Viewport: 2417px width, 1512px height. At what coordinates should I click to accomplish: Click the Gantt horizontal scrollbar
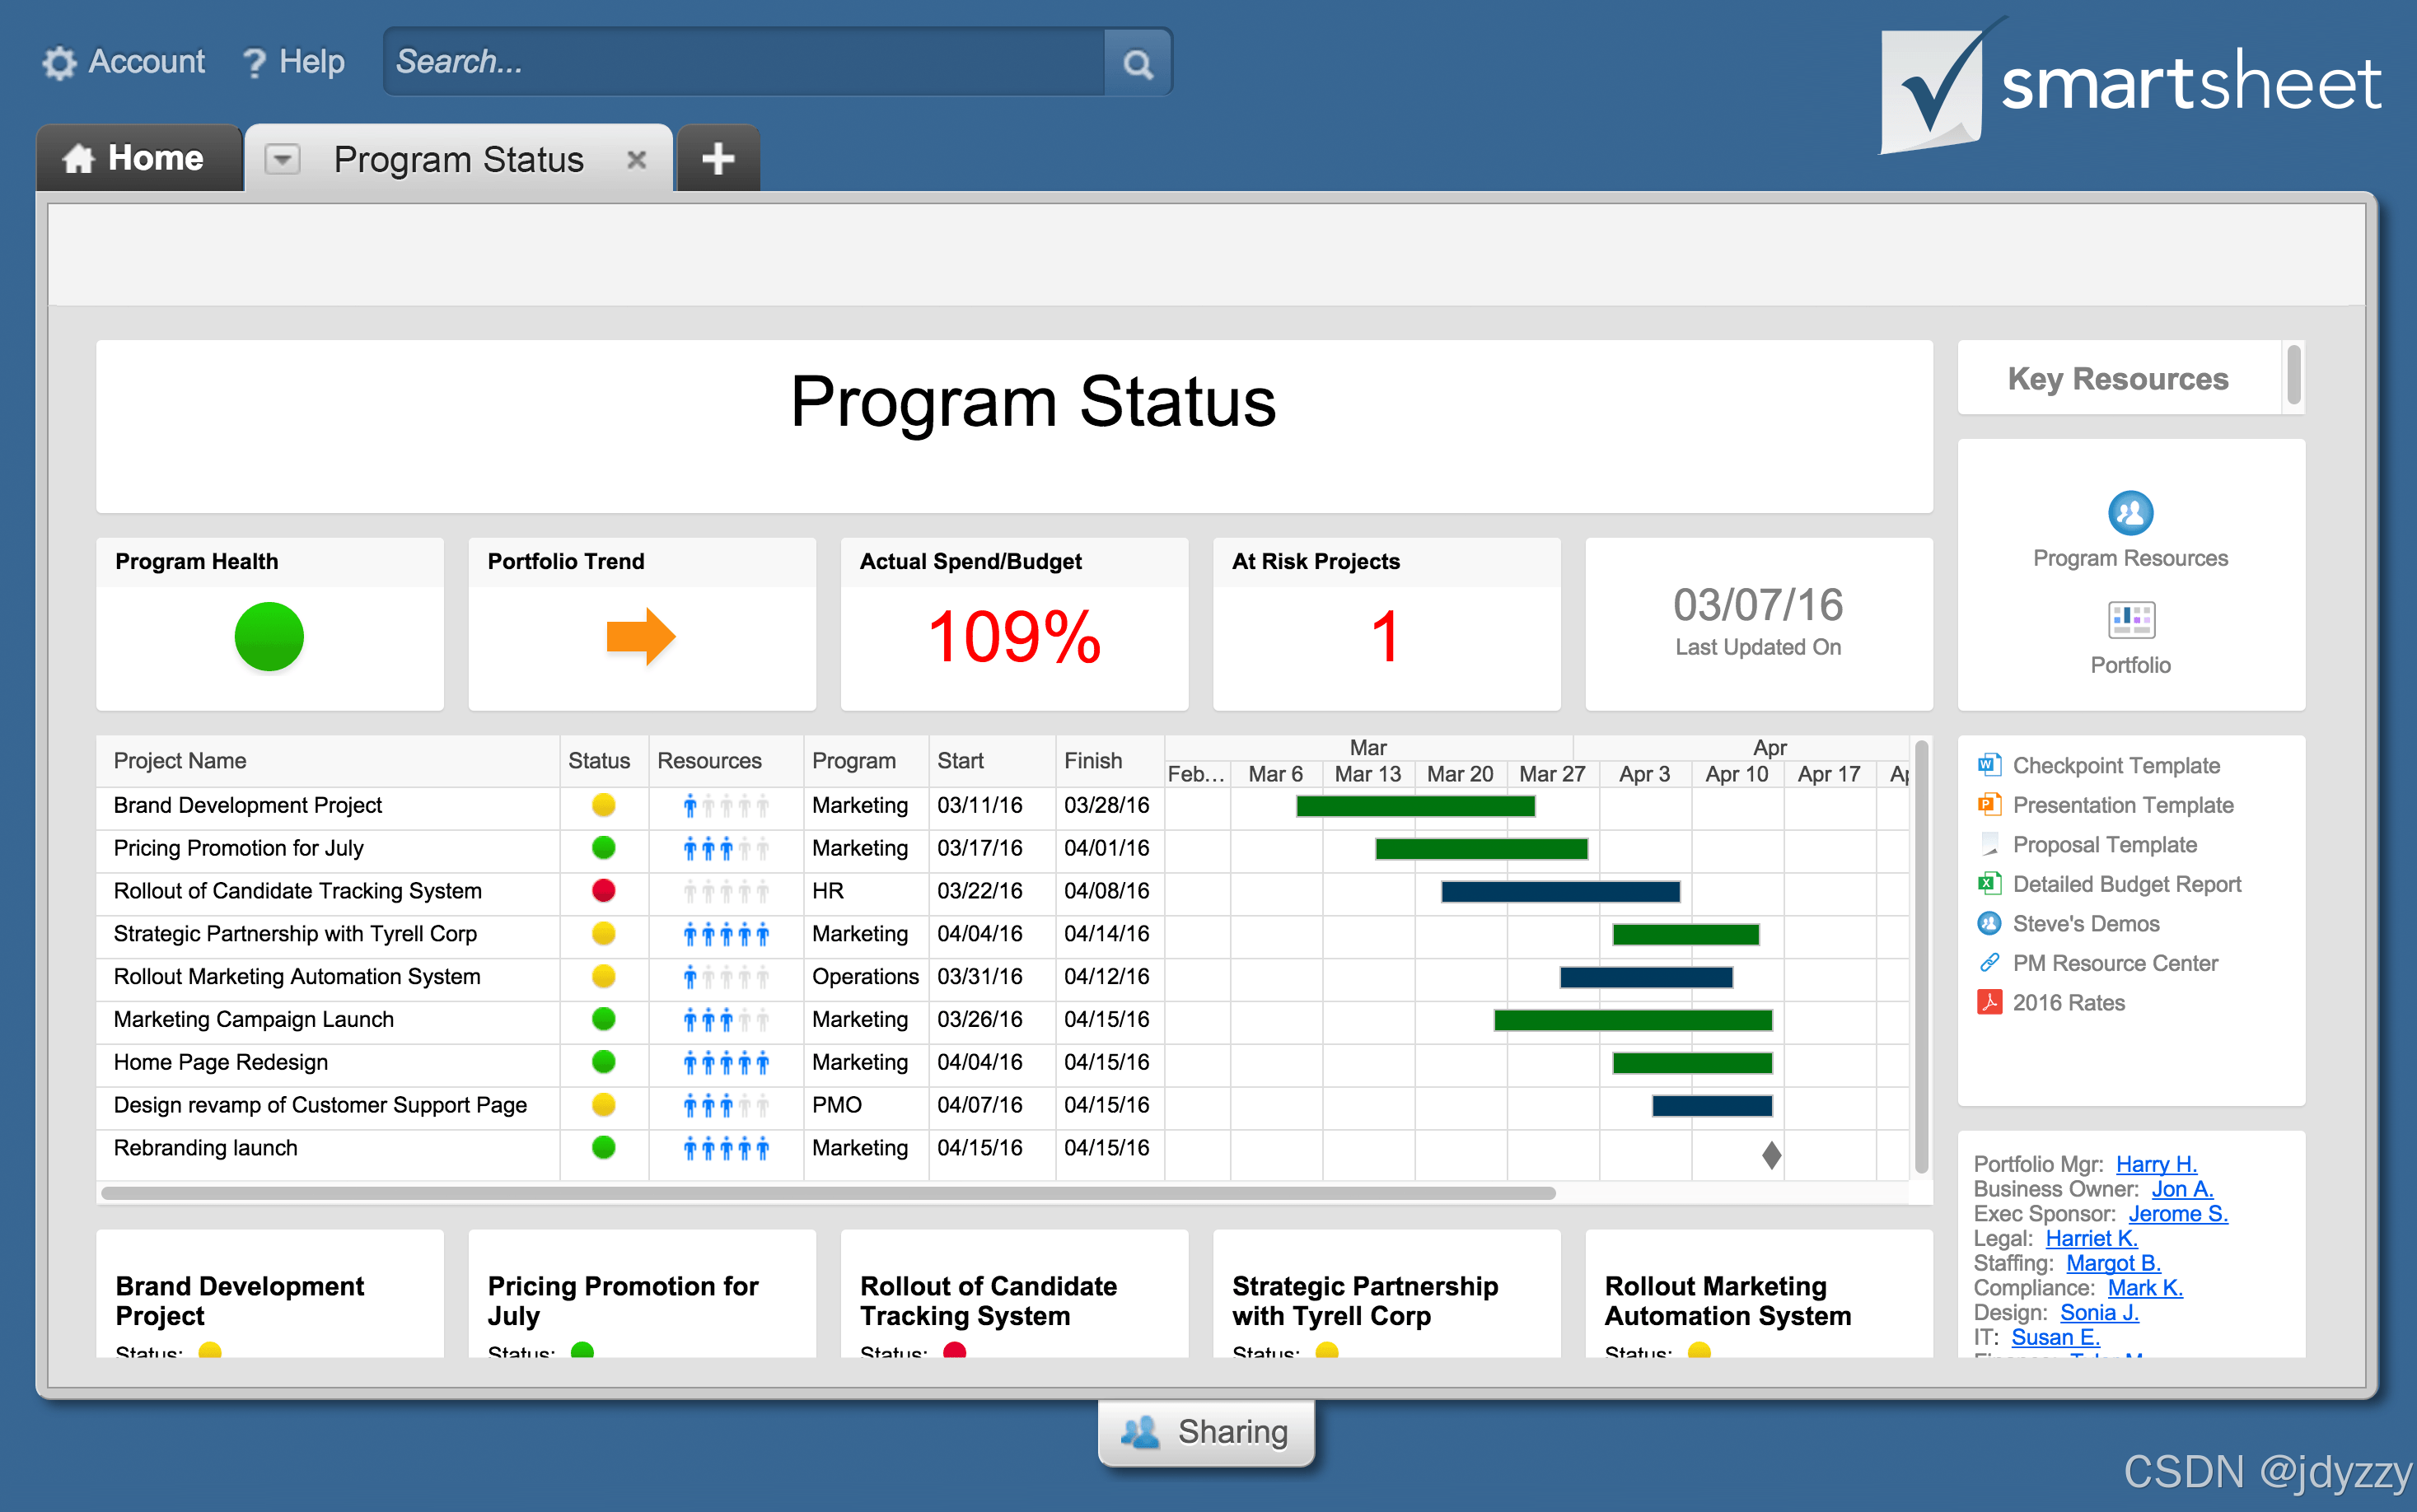828,1193
